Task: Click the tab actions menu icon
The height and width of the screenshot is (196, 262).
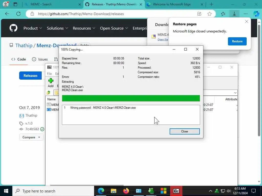Action: point(15,4)
